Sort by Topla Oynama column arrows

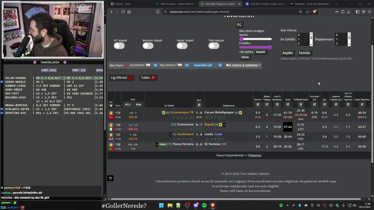[x=362, y=104]
